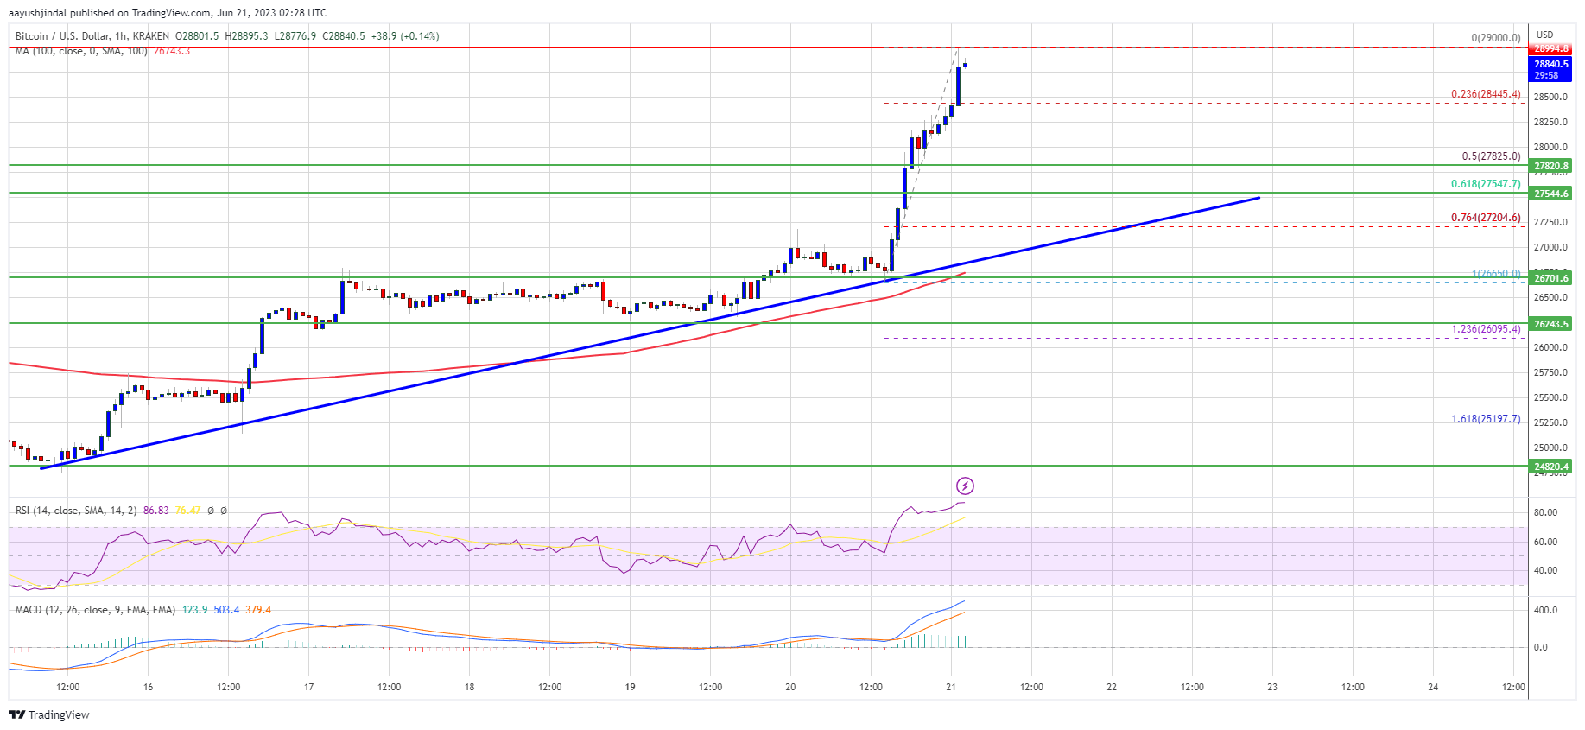
Task: Click the RSI 40.00 axis value
Action: click(1545, 571)
